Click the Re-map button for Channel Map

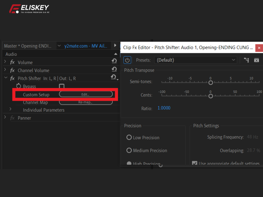tap(86, 102)
